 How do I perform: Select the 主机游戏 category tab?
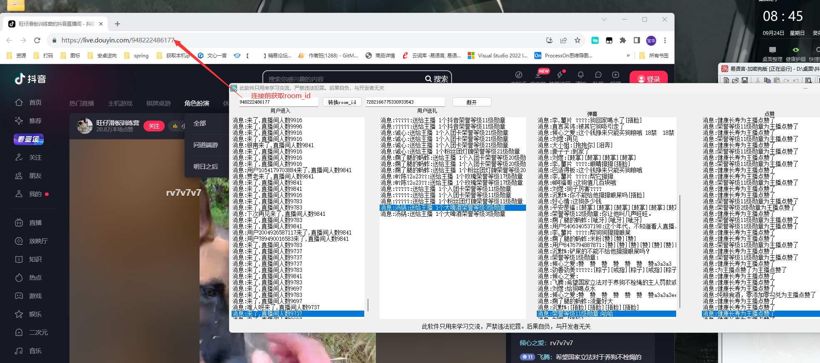(120, 103)
